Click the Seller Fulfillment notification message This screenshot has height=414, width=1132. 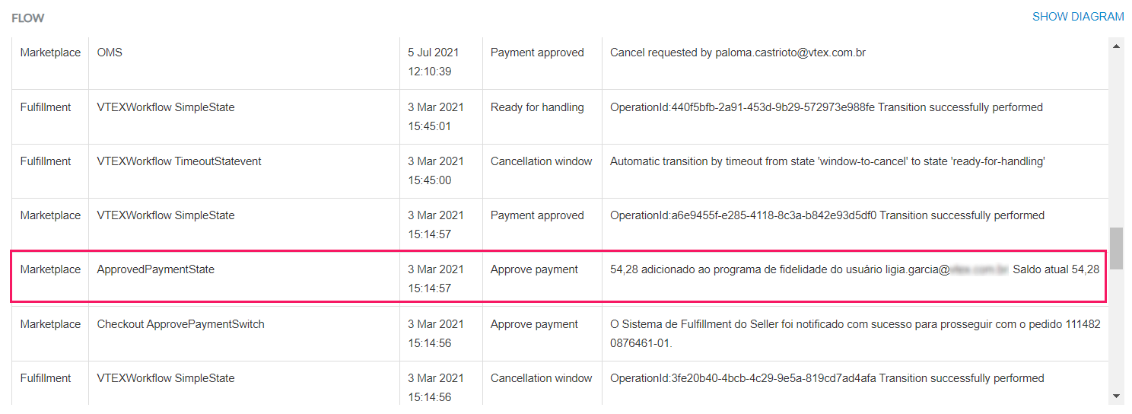pyautogui.click(x=854, y=333)
